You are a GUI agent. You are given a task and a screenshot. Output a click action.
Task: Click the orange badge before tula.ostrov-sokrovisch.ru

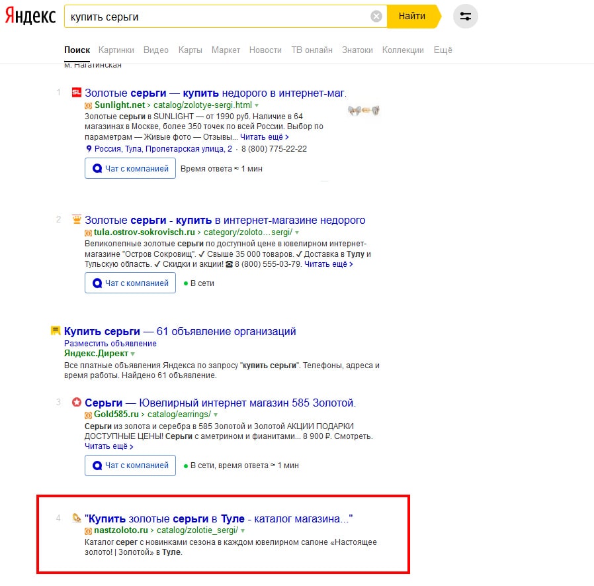click(88, 233)
